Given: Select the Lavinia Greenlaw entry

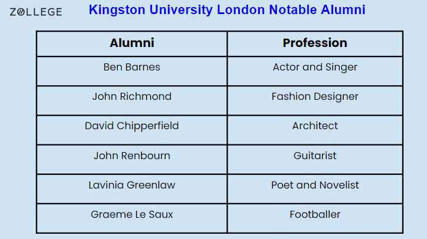Looking at the screenshot, I should point(132,185).
